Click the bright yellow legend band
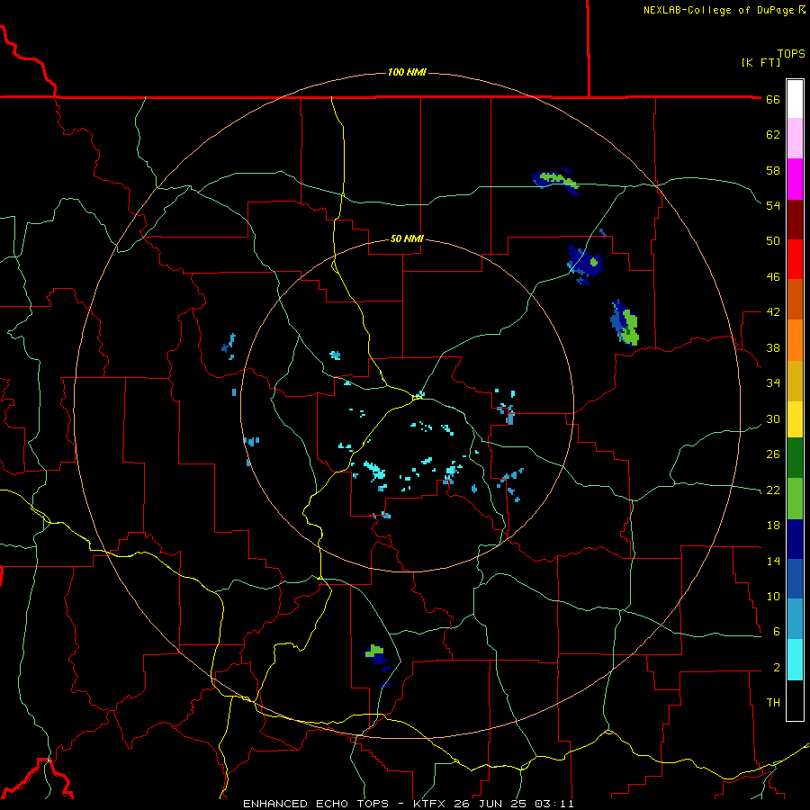The height and width of the screenshot is (810, 810). 795,419
